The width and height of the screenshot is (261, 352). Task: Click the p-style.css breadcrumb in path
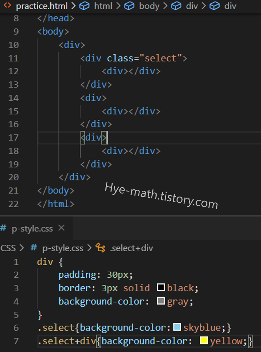63,248
